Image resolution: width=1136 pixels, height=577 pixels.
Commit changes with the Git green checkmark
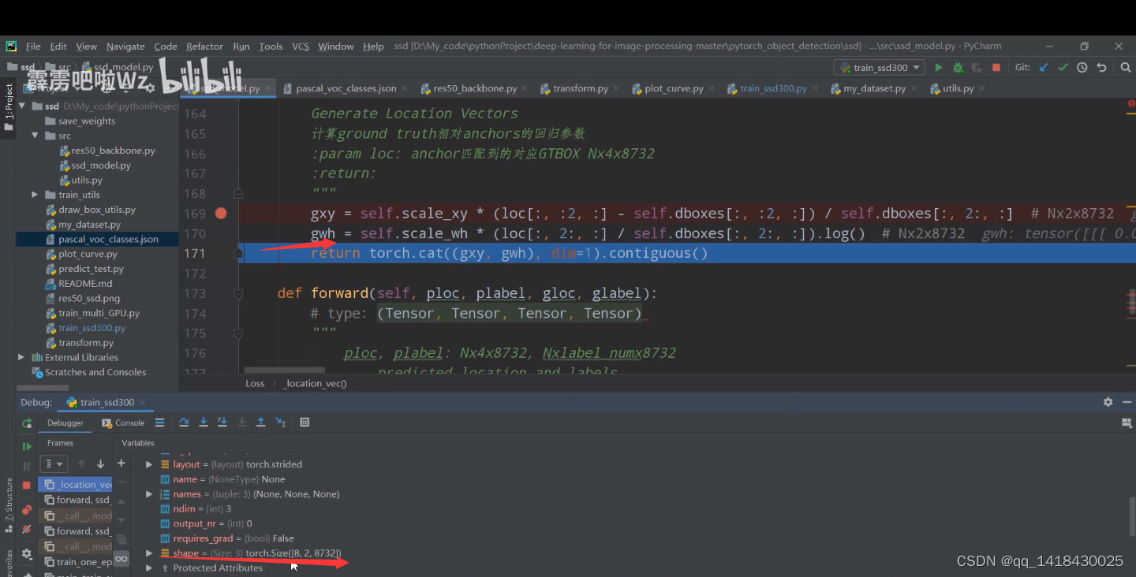(x=1063, y=68)
